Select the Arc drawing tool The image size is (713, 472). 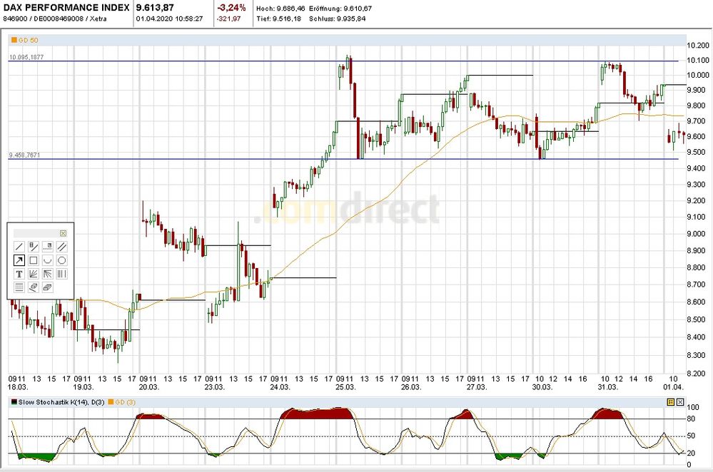point(48,260)
